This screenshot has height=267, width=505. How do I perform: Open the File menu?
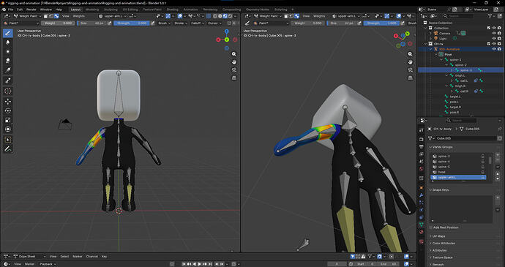(11, 10)
